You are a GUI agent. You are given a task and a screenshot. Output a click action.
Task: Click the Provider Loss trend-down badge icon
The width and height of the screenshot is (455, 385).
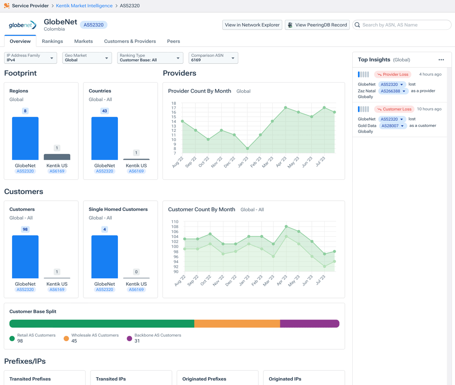379,74
